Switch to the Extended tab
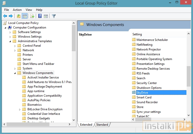The height and width of the screenshot is (134, 193). (x=86, y=125)
